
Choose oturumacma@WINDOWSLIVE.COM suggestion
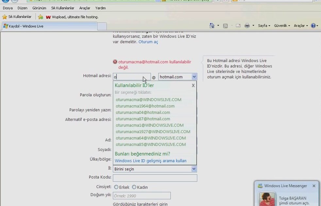(148, 100)
